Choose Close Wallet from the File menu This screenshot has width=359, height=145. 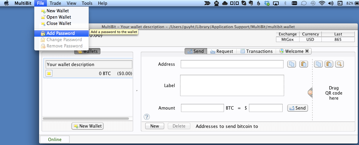pos(61,23)
